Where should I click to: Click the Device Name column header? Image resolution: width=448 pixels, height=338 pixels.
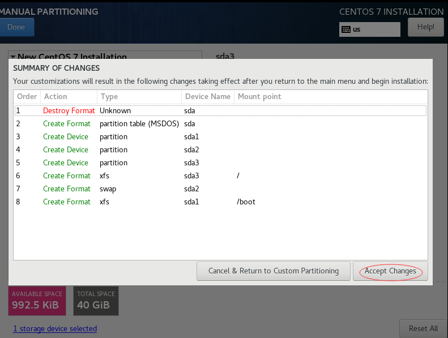[x=208, y=97]
